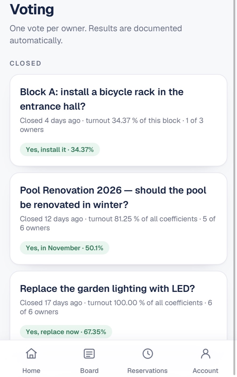Open the Block A bicycle rack vote

click(119, 120)
